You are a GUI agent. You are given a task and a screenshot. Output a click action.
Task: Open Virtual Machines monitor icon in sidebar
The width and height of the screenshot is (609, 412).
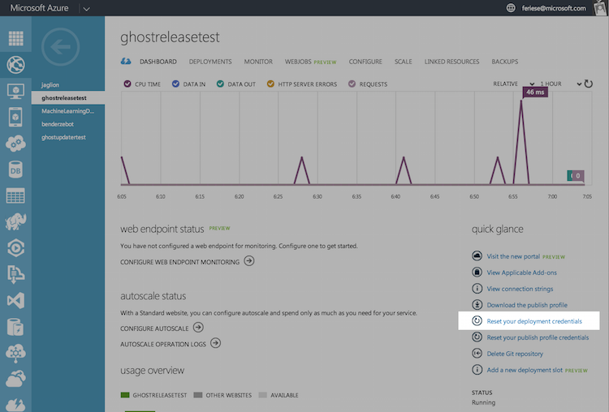pyautogui.click(x=15, y=92)
